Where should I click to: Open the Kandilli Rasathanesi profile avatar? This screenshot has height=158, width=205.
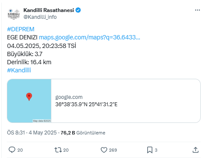point(14,14)
